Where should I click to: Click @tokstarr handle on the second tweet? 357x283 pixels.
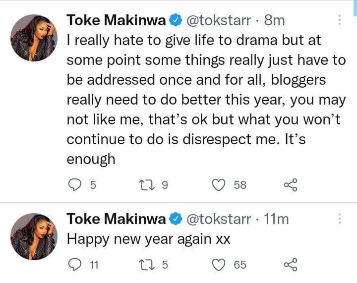(218, 219)
